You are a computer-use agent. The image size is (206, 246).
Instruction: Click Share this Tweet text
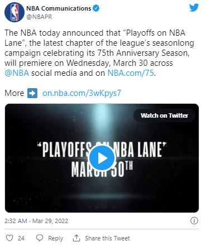click(107, 238)
